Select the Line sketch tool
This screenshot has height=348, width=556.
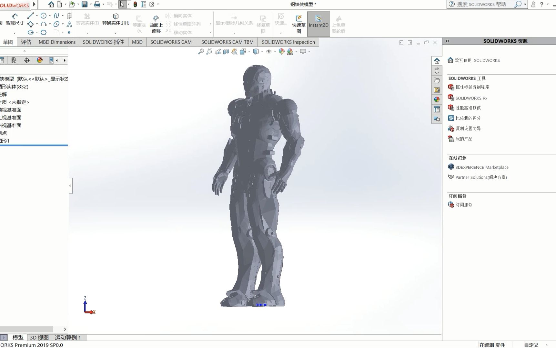[x=31, y=16]
